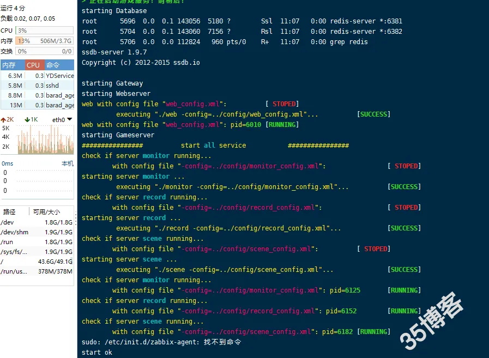Sort processes by the 内存 column header
489x358 pixels.
(x=13, y=65)
